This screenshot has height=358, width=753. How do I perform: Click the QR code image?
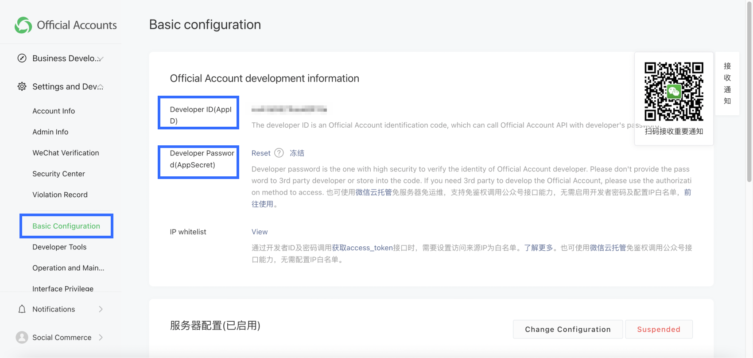click(x=674, y=91)
